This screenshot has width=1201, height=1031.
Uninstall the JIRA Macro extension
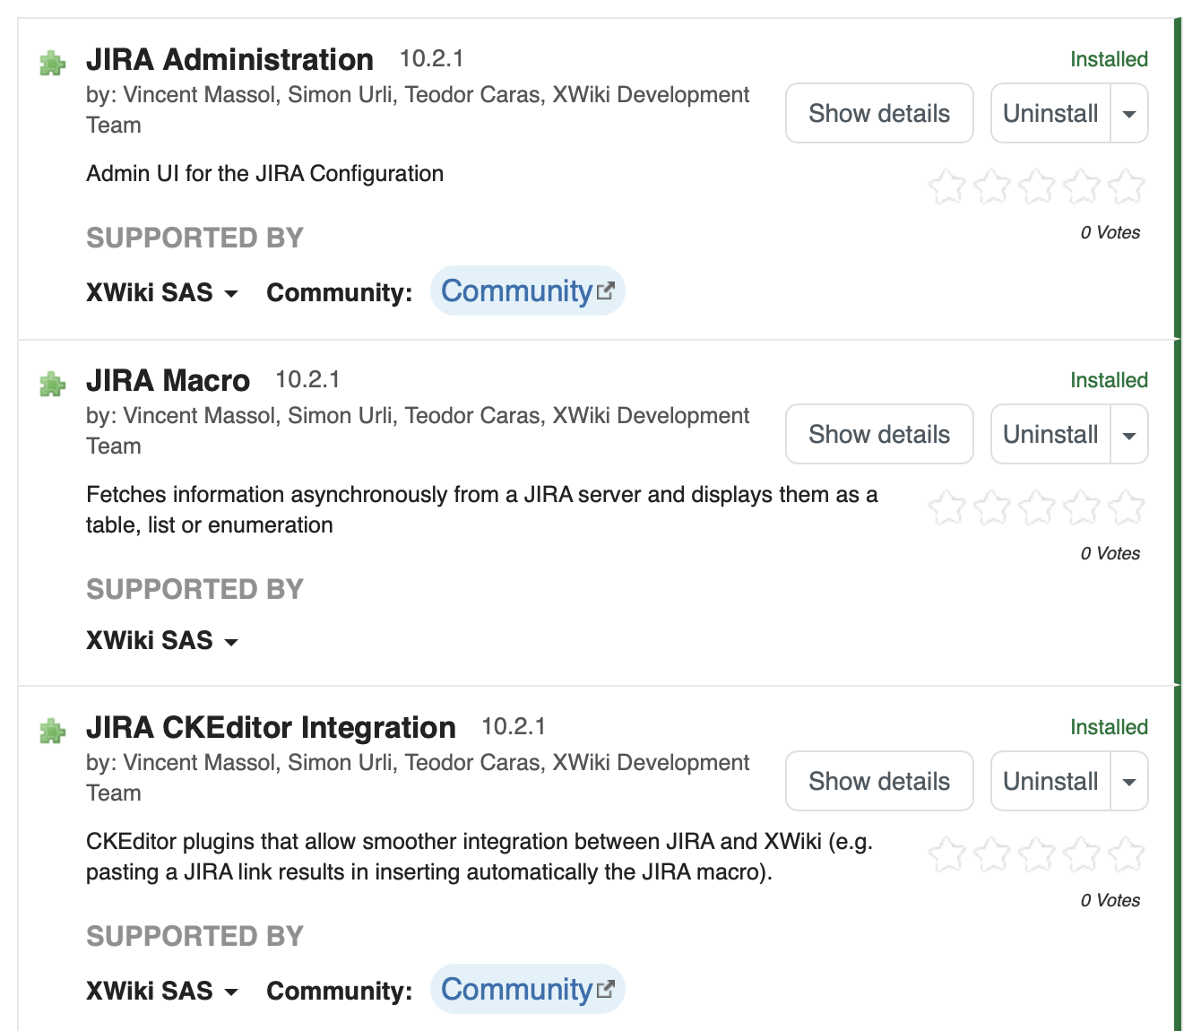[1050, 435]
